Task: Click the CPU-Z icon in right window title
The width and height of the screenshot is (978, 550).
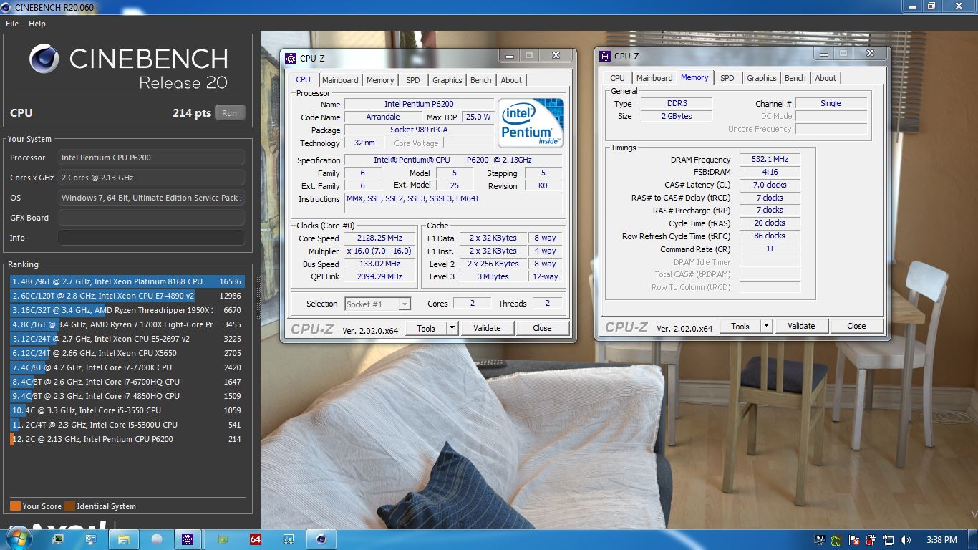Action: tap(604, 57)
